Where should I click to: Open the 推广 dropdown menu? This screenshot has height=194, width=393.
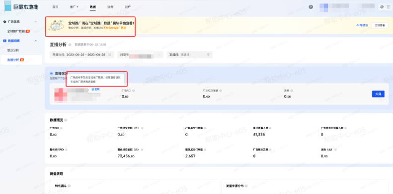coord(74,7)
